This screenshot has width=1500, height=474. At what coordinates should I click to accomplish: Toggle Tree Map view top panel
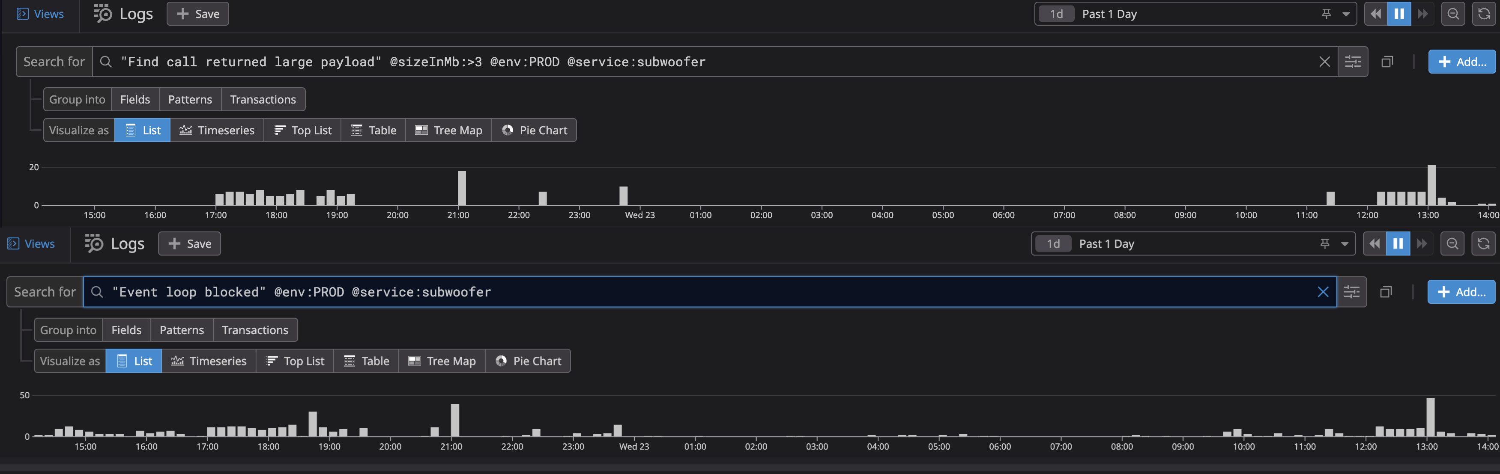[x=450, y=129]
